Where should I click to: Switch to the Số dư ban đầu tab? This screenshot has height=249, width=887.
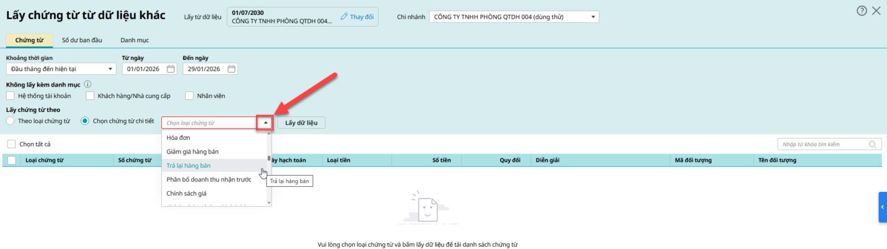(82, 40)
